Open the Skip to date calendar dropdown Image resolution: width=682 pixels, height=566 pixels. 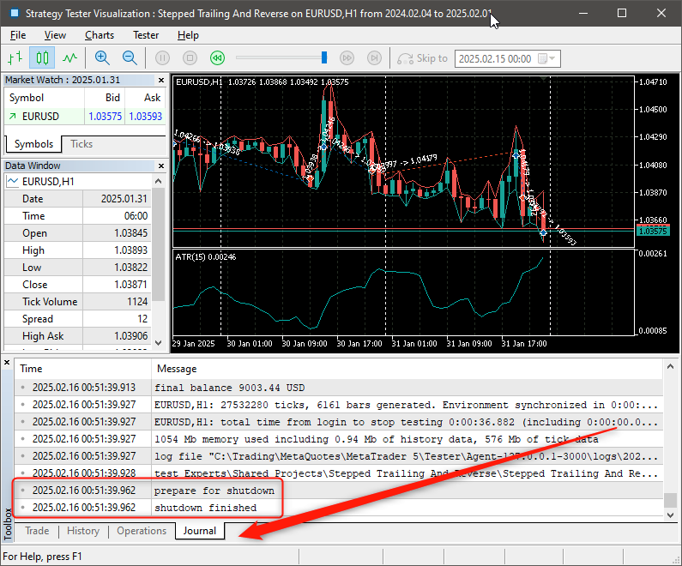546,58
